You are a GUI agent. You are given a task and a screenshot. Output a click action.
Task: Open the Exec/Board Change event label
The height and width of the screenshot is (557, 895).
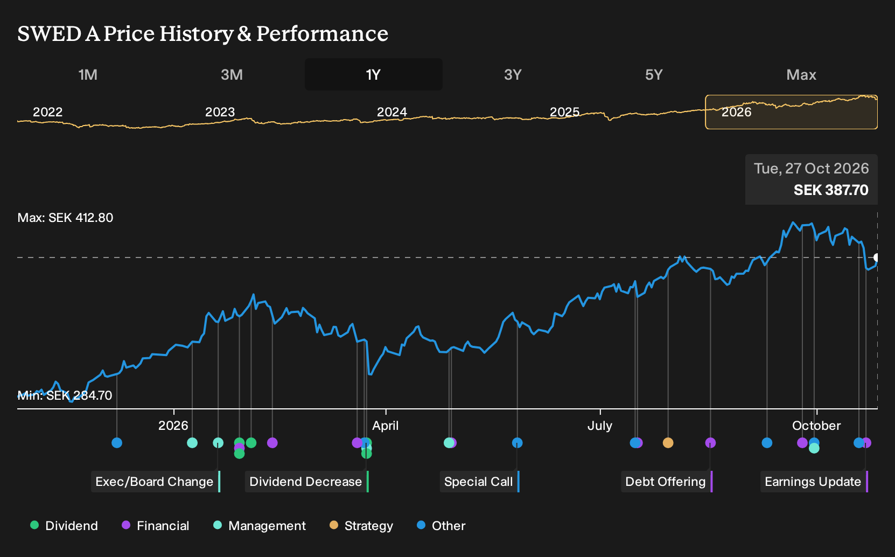pyautogui.click(x=156, y=482)
